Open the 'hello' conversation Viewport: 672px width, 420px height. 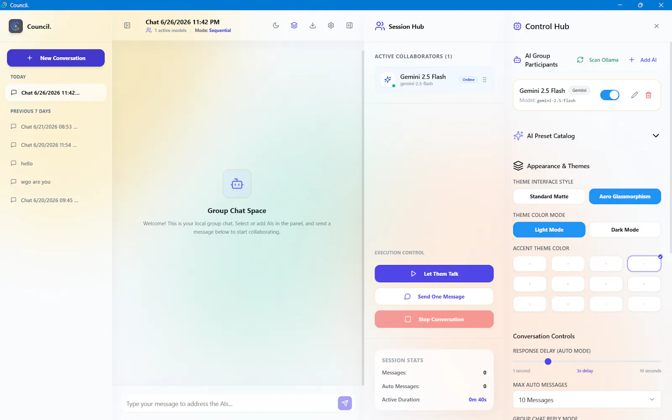pos(56,163)
